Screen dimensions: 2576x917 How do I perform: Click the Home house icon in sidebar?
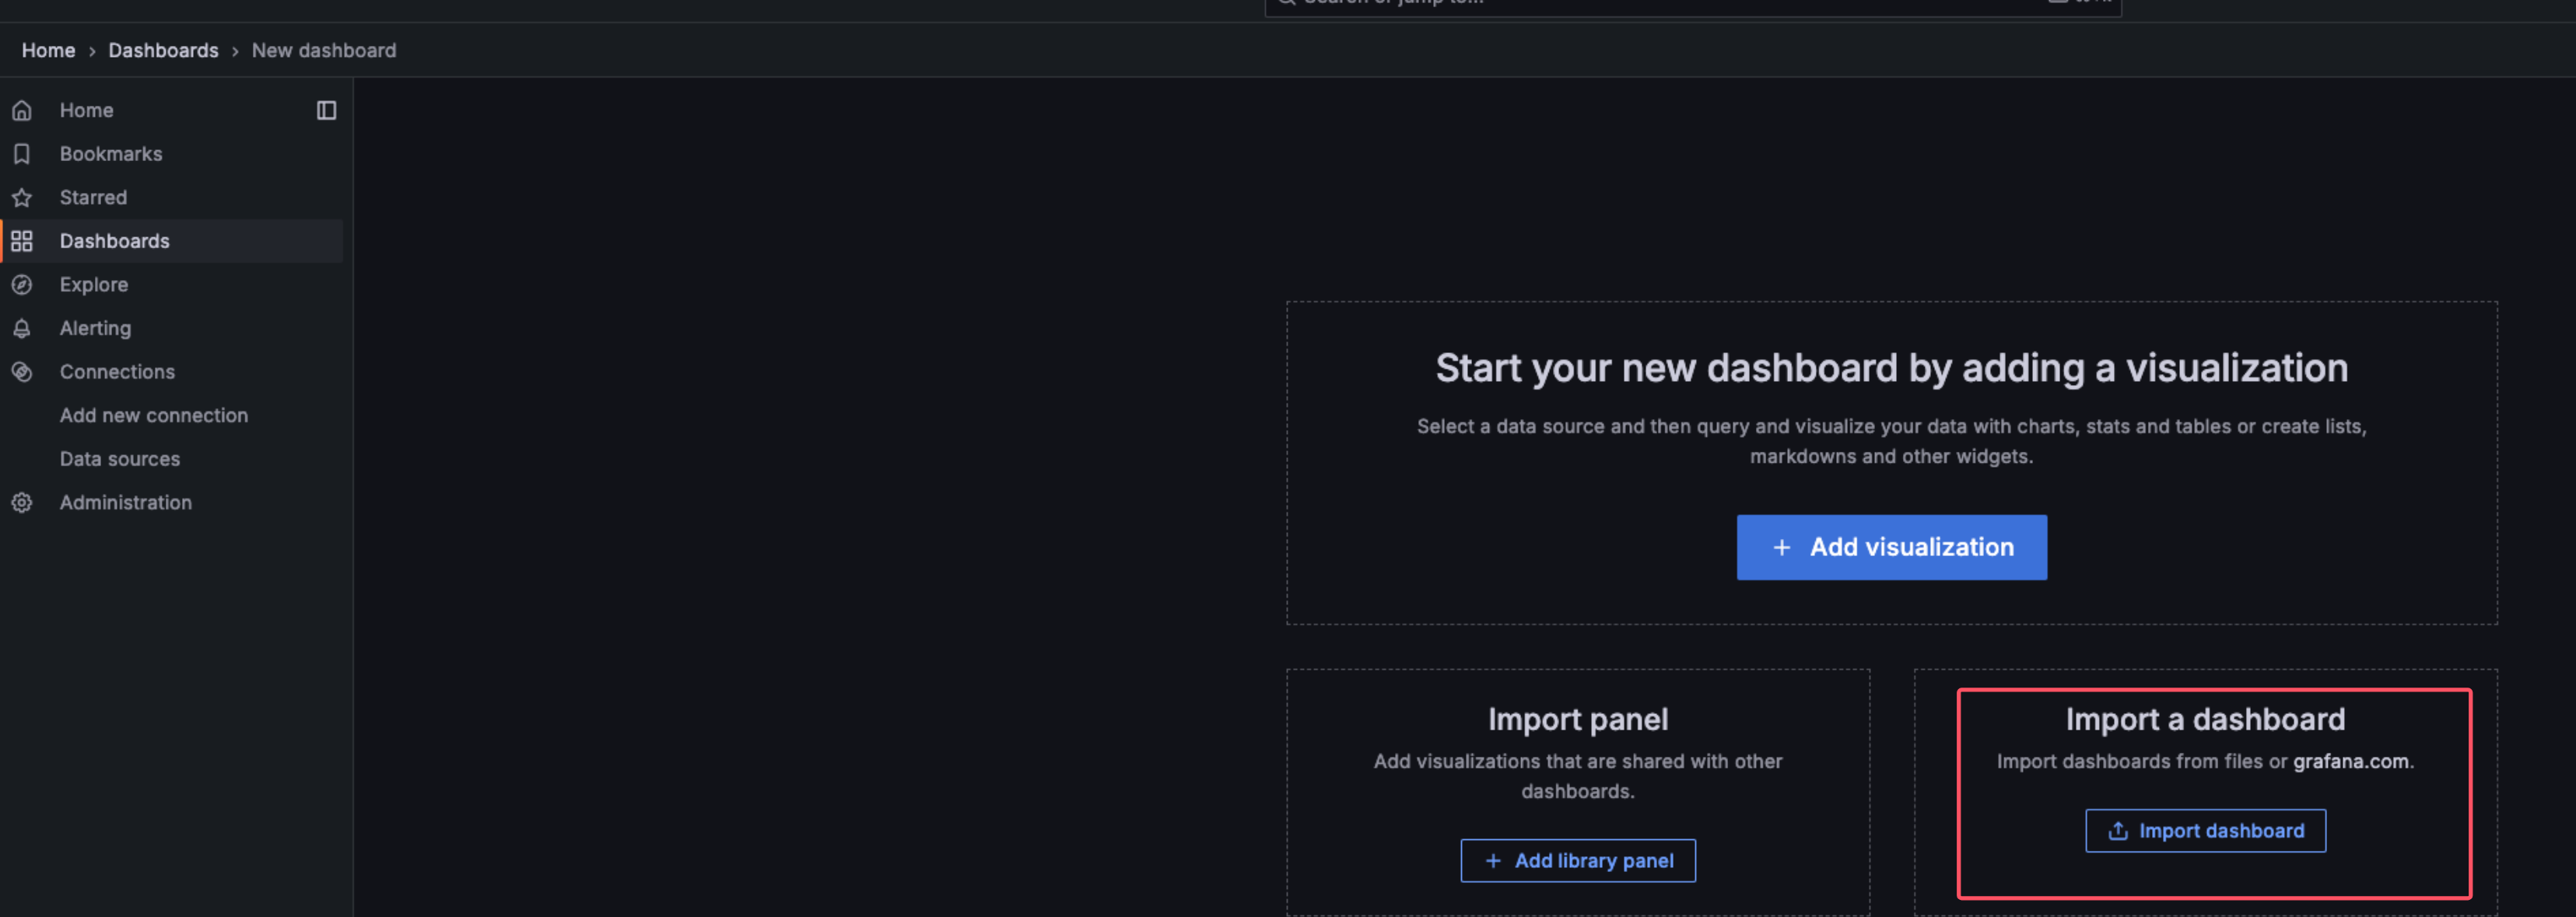click(x=22, y=110)
